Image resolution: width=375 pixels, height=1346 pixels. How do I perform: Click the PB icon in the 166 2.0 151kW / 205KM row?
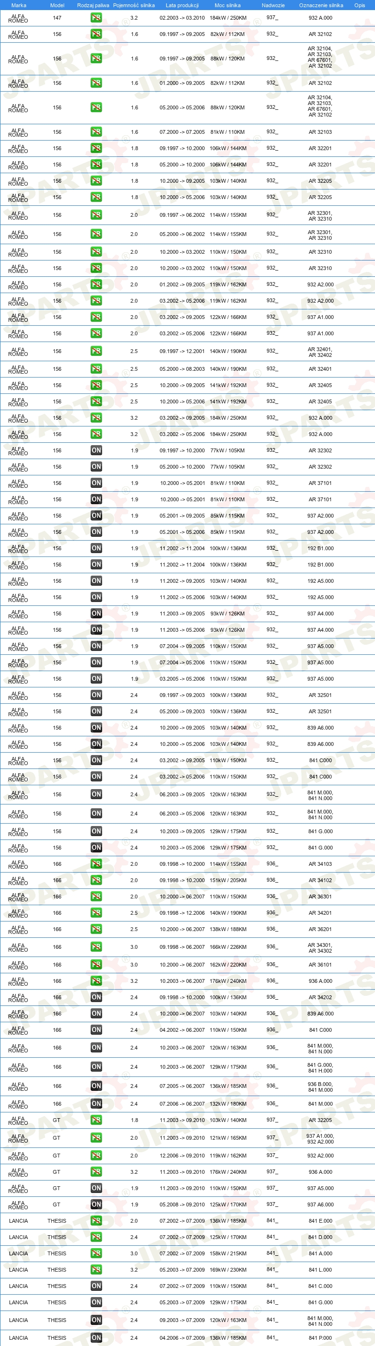pos(96,880)
